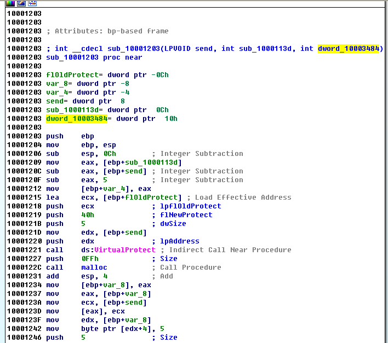Click the edit node pencil icon
Image resolution: width=388 pixels, height=343 pixels.
point(21,3)
